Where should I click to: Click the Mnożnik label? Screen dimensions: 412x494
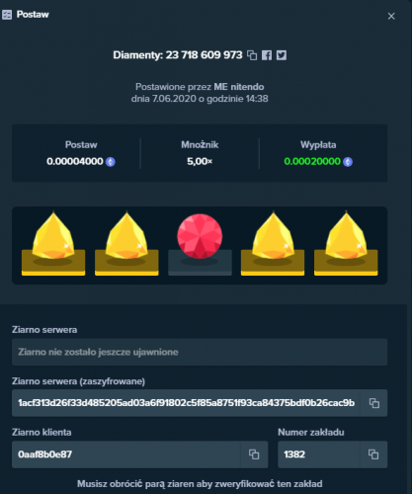[x=200, y=145]
